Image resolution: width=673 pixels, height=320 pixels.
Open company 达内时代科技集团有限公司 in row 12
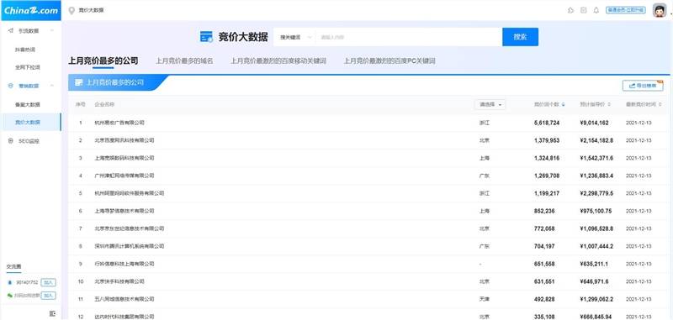coord(125,317)
